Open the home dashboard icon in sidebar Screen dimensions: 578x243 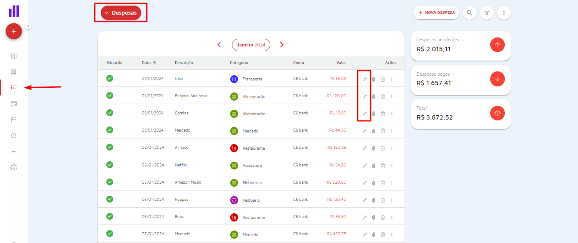tap(14, 55)
